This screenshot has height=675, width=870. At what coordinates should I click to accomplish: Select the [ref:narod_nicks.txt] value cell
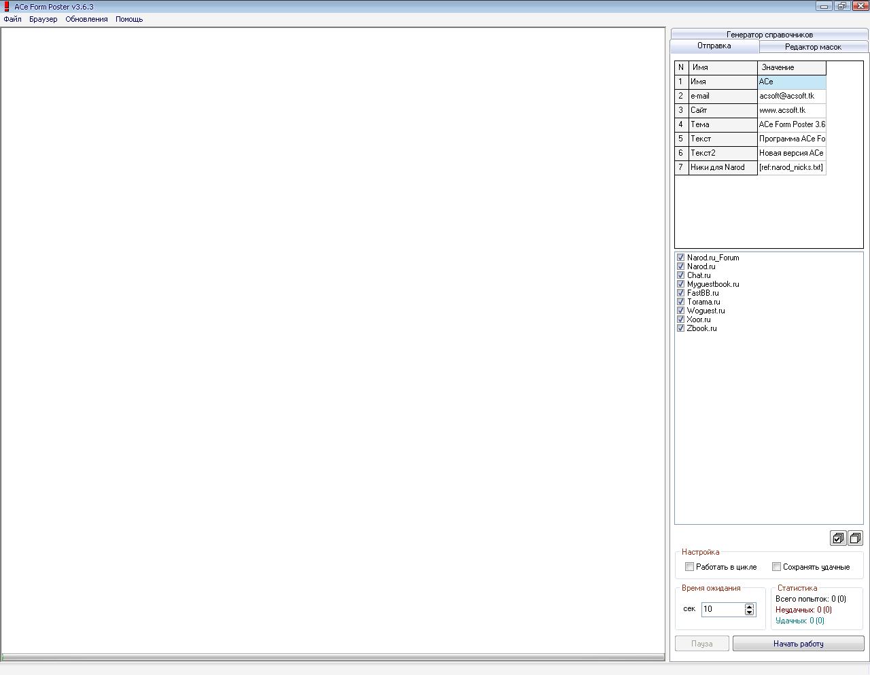pyautogui.click(x=792, y=167)
